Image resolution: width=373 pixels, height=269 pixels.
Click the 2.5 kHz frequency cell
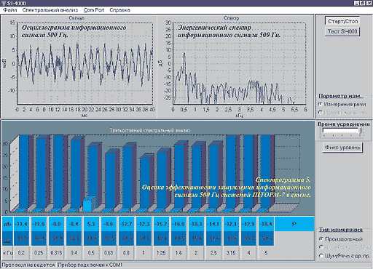click(213, 253)
